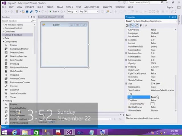Open the FILE menu
This screenshot has width=182, height=136.
tap(4, 7)
